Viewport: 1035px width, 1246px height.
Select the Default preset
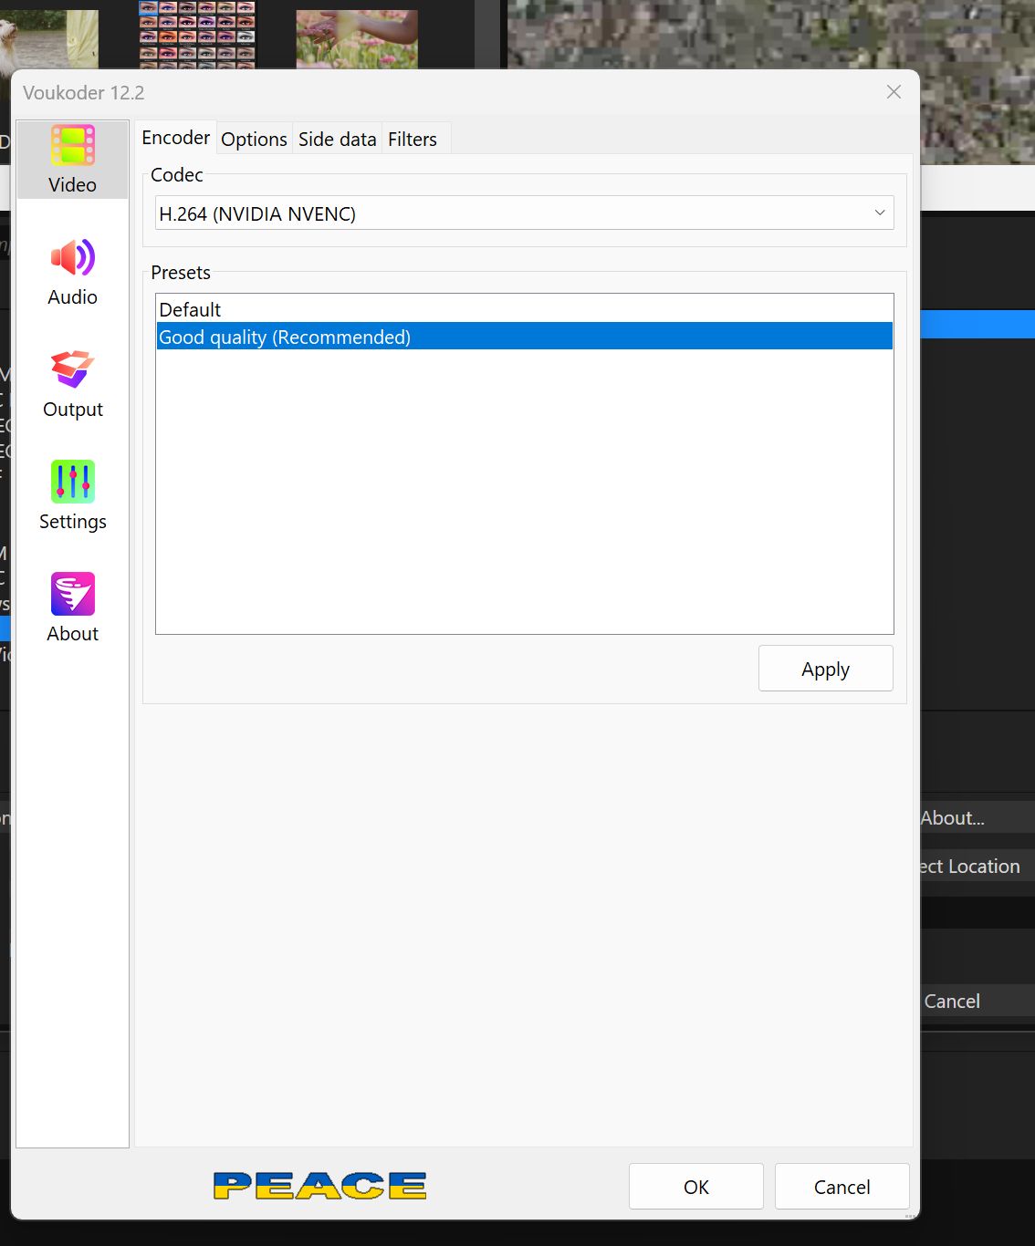point(191,310)
